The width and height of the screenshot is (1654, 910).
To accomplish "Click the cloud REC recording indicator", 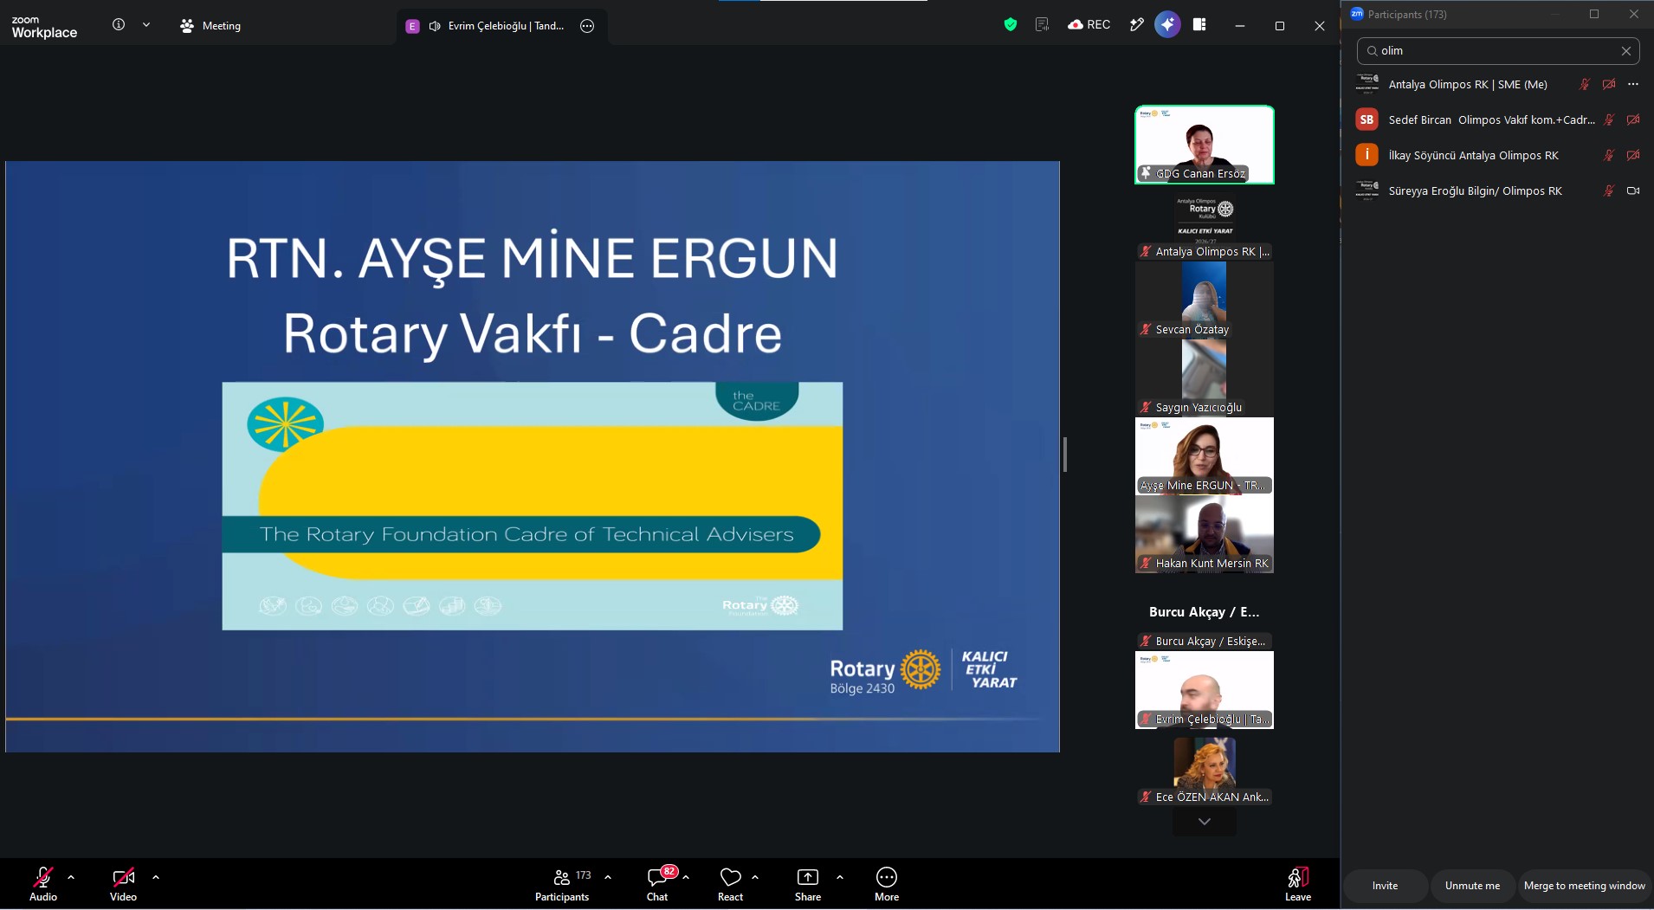I will click(1089, 25).
